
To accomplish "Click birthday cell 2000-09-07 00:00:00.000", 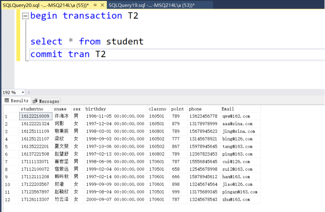I will click(115, 199).
